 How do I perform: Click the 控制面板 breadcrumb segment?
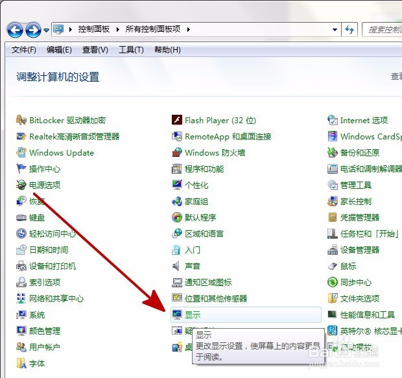click(x=94, y=29)
